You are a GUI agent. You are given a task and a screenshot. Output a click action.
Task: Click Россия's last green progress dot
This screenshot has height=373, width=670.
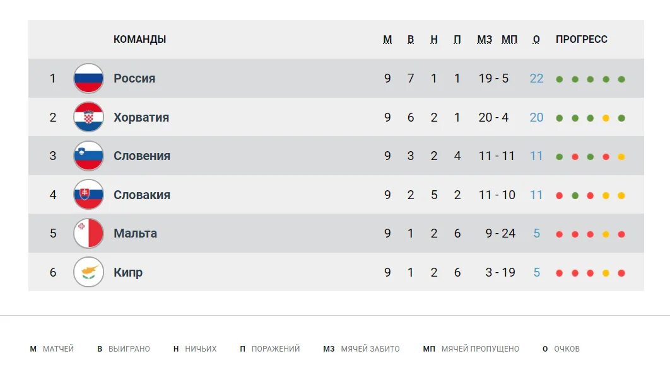621,79
